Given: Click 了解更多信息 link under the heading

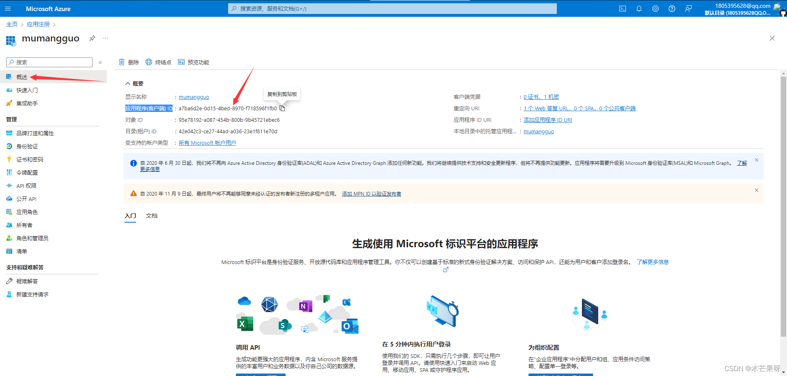Looking at the screenshot, I should (653, 262).
